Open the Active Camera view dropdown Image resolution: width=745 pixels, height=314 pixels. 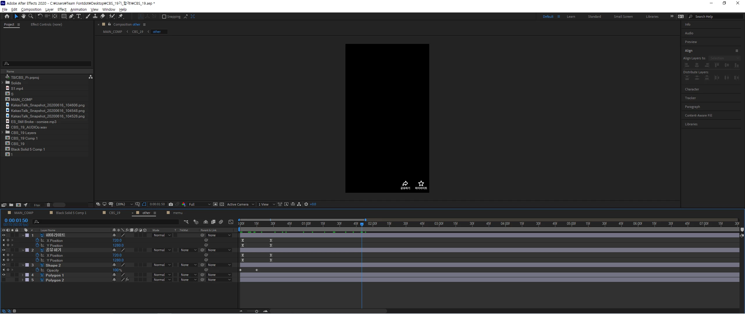[x=240, y=204]
